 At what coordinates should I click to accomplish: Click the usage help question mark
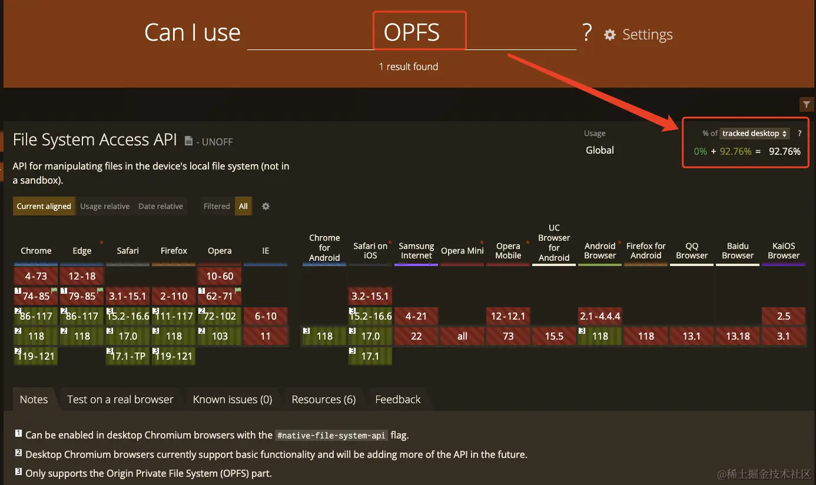800,134
